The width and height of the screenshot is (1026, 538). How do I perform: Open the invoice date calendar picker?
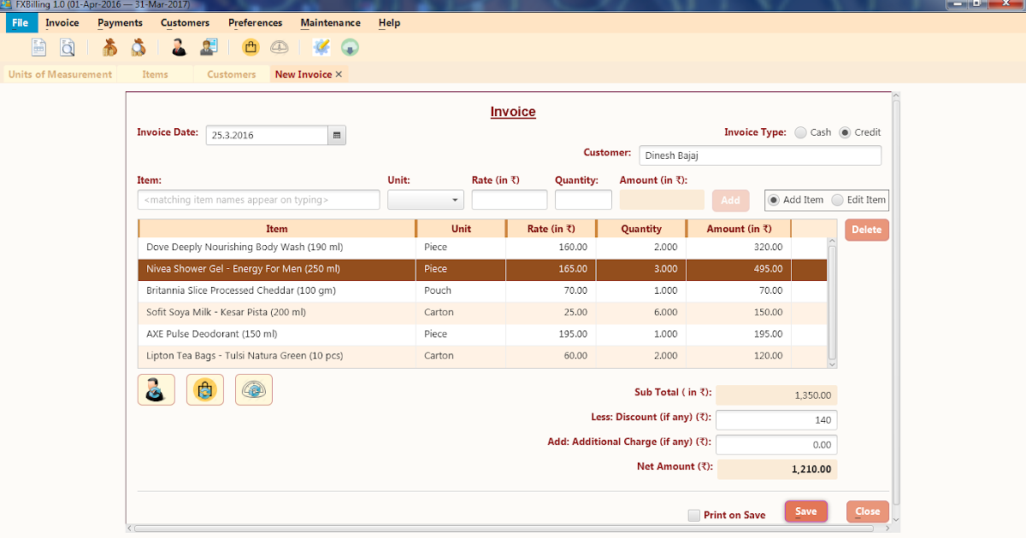336,135
